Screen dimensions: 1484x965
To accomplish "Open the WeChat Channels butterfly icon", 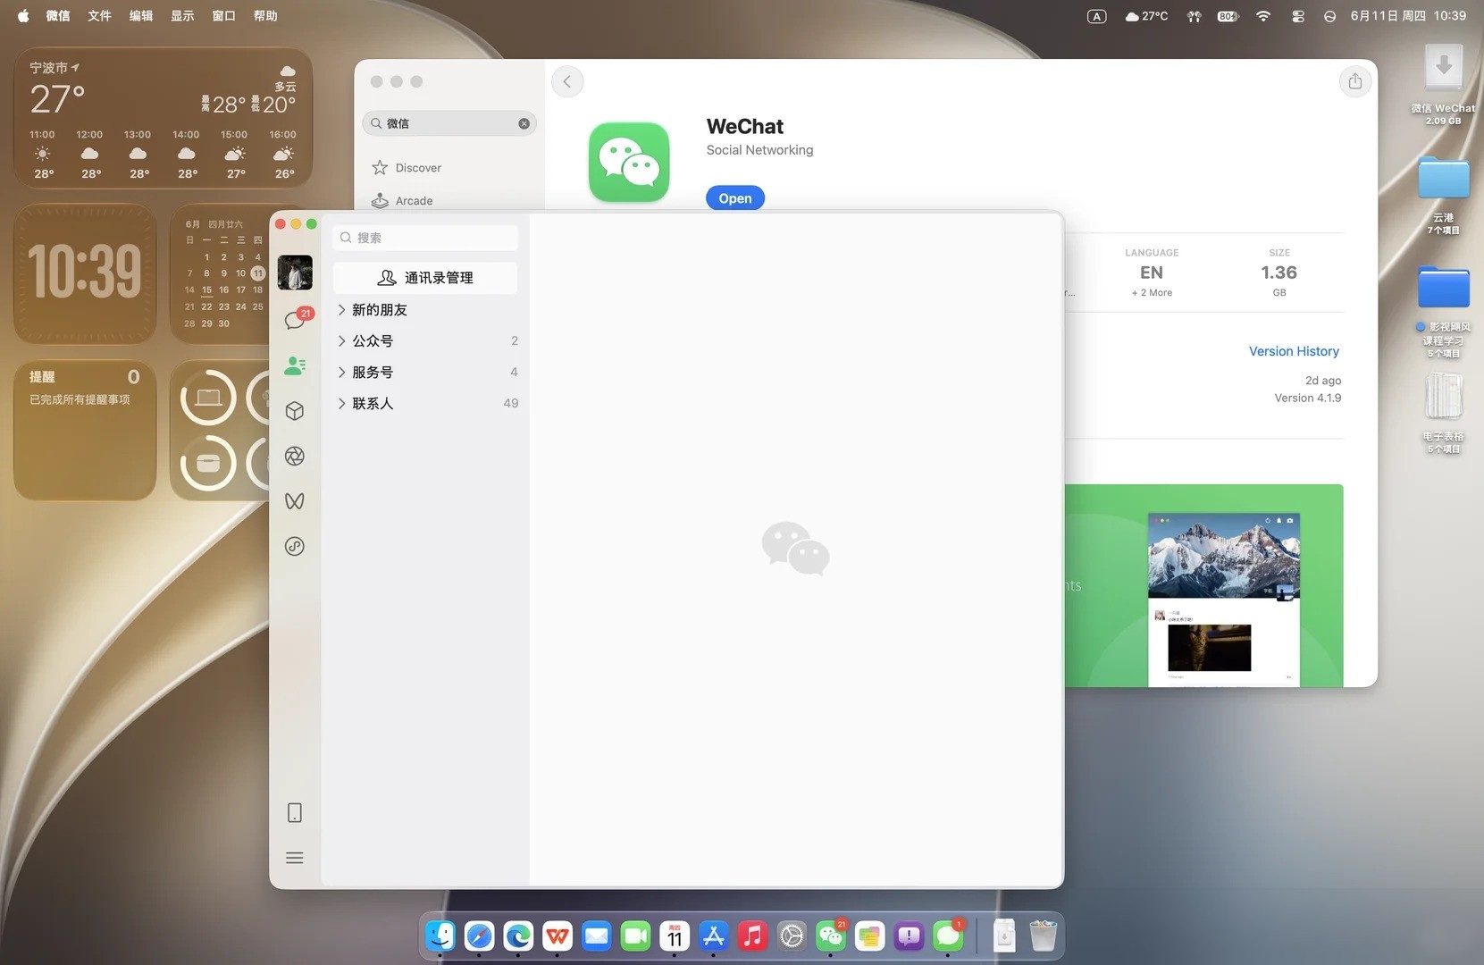I will [295, 501].
